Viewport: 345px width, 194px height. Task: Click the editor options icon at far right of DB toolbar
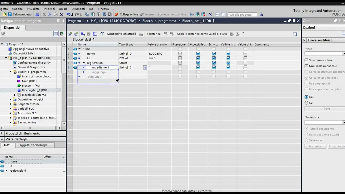coord(295,34)
